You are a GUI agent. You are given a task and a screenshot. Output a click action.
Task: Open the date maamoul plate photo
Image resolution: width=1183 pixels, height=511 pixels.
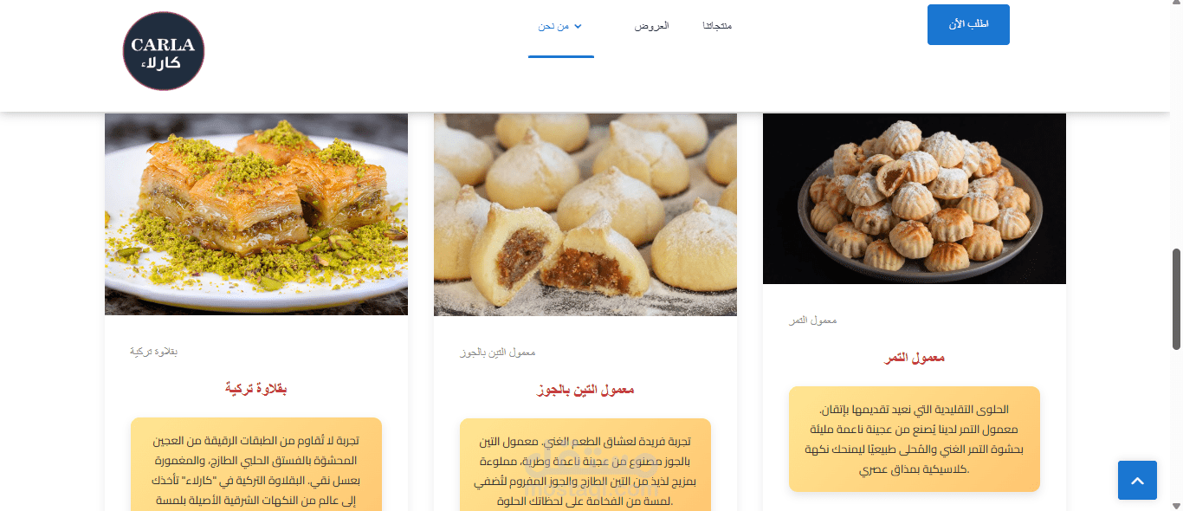(x=915, y=198)
